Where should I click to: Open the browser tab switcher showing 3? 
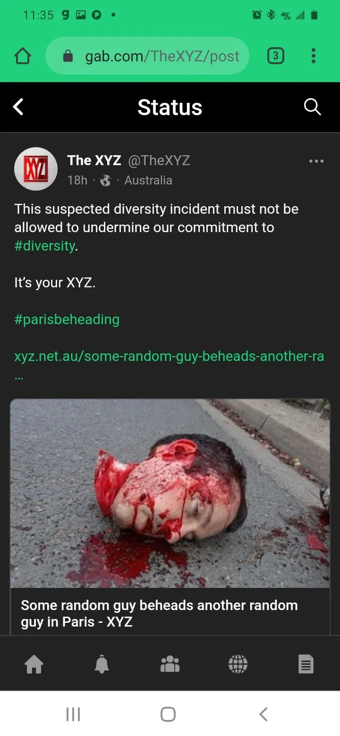point(276,56)
